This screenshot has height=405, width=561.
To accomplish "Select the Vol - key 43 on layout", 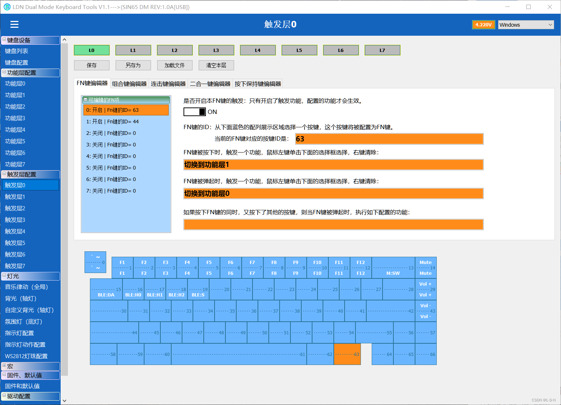I will (x=426, y=311).
